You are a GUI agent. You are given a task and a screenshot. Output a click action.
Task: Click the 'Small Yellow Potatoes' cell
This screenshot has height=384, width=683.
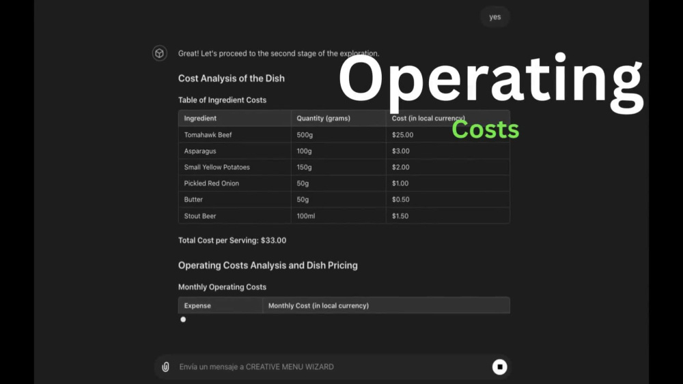pyautogui.click(x=235, y=167)
